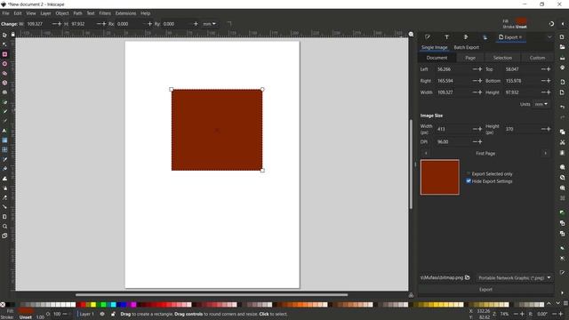Screen dimensions: 569x320
Task: Go to previous page arrow beside First Page
Action: pyautogui.click(x=426, y=154)
